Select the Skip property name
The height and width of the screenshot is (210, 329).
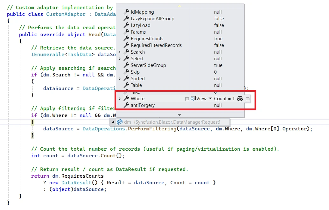pyautogui.click(x=135, y=72)
